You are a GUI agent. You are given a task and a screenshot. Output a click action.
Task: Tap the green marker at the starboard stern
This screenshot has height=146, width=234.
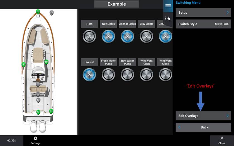(51, 111)
